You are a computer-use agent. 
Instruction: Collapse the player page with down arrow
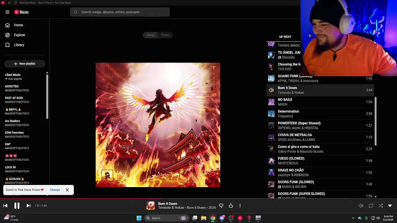(390, 206)
